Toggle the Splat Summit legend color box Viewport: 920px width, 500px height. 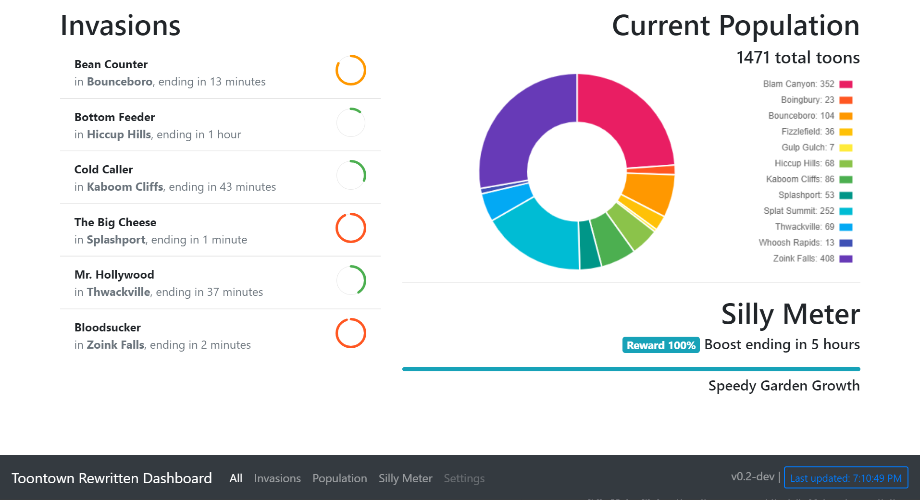tap(846, 211)
